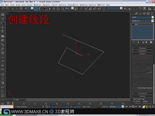The image size is (155, 116).
Task: Open the Edit menu
Action: coord(7,5)
